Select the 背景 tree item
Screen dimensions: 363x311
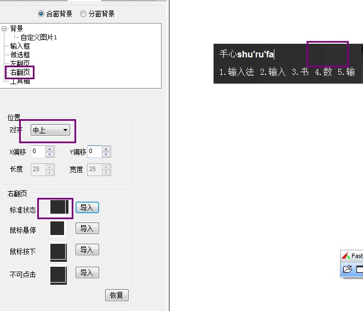click(16, 28)
